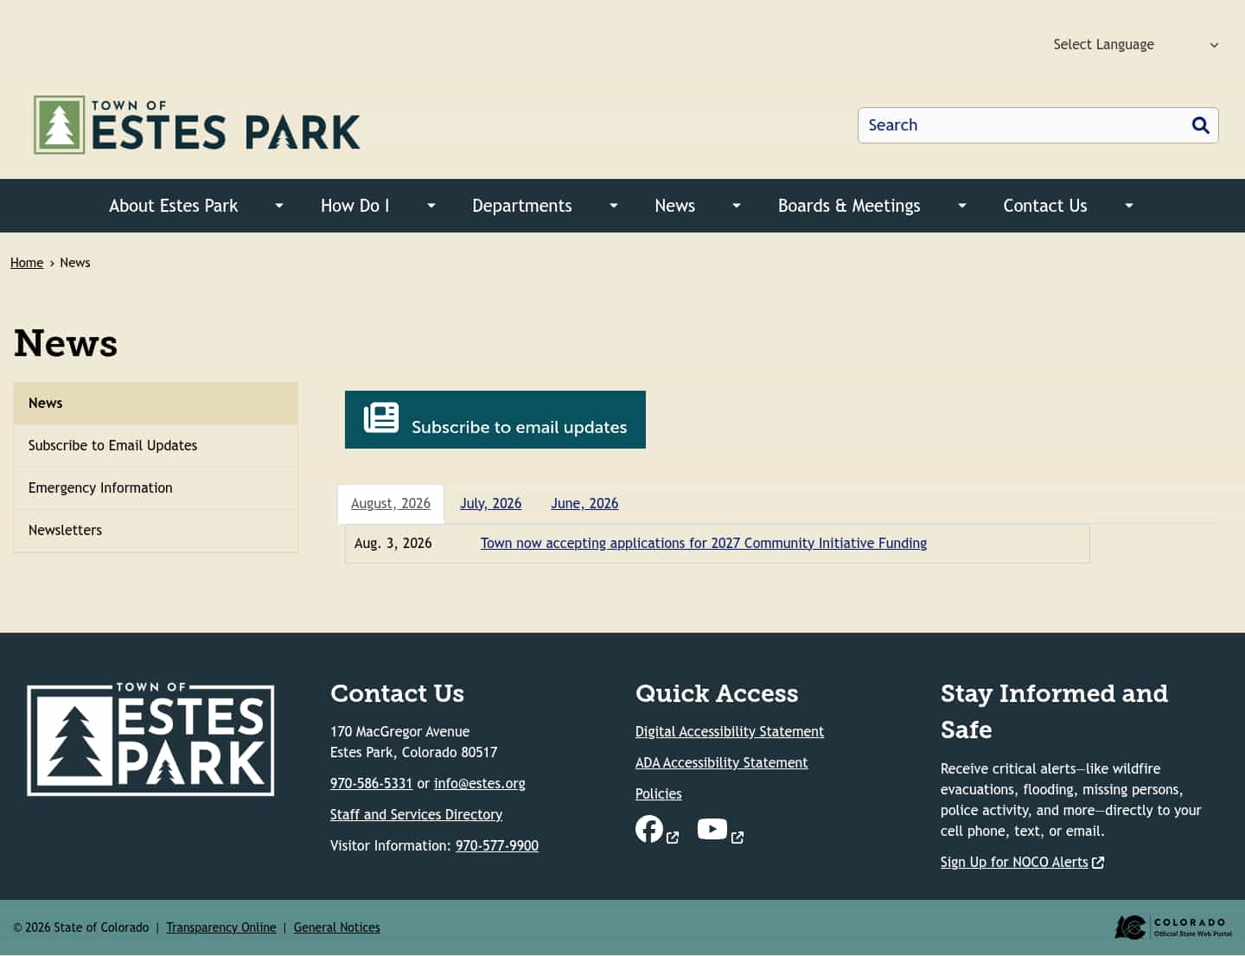Image resolution: width=1245 pixels, height=956 pixels.
Task: Open Emergency Information in the sidebar
Action: 156,488
